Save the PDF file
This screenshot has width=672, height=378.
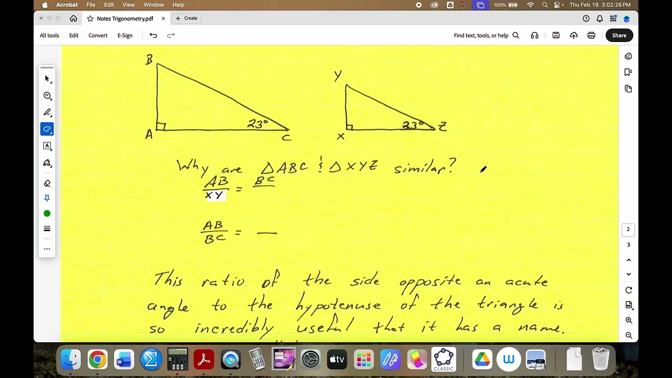pos(556,35)
